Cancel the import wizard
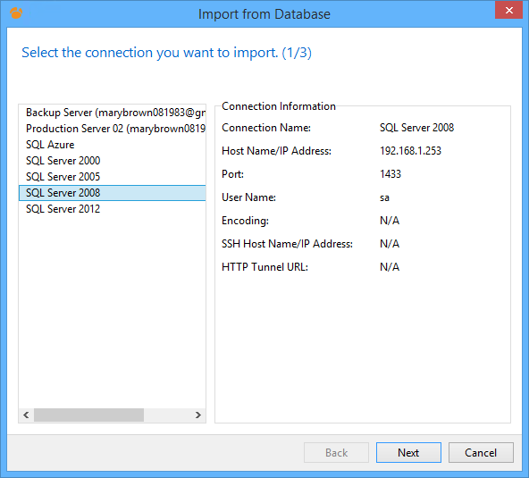This screenshot has width=529, height=478. [x=481, y=453]
